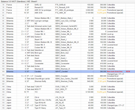Click the Covenanter tank cell

click(x=45, y=63)
